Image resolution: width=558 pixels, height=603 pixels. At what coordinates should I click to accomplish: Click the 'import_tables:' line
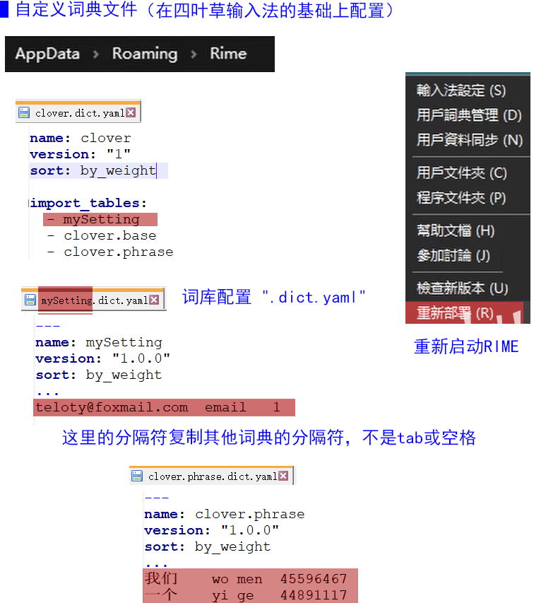tap(89, 203)
